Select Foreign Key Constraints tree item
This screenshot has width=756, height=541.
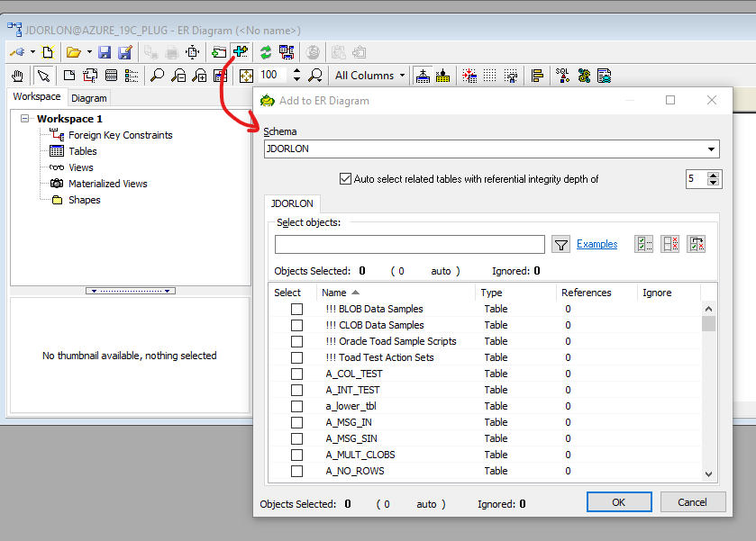click(121, 135)
